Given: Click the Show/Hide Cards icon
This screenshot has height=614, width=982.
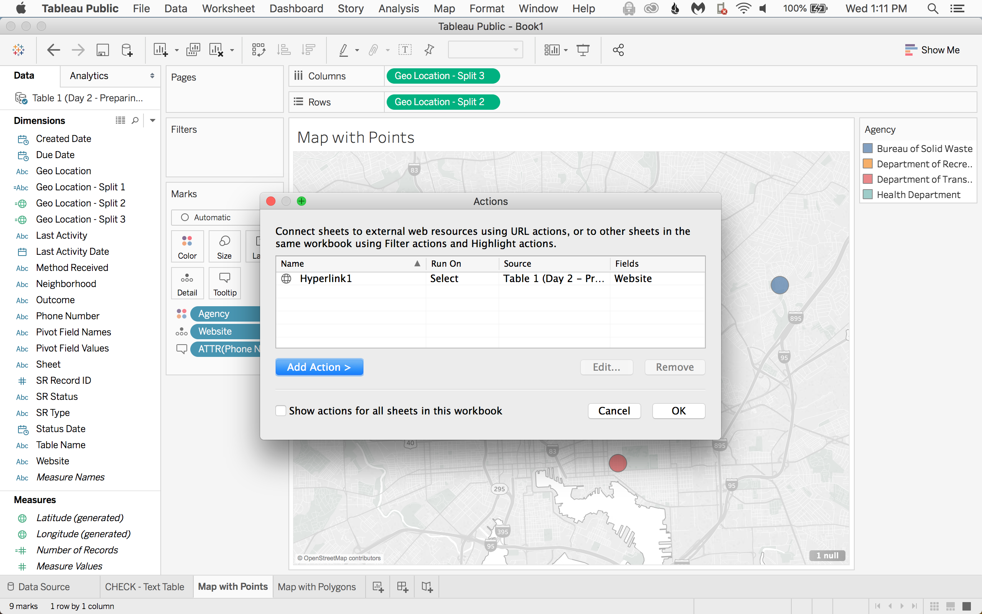Looking at the screenshot, I should click(x=552, y=50).
